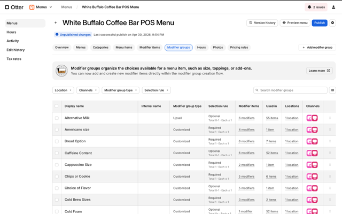Image resolution: width=342 pixels, height=214 pixels.
Task: Toggle the select-all header checkbox
Action: click(x=57, y=106)
